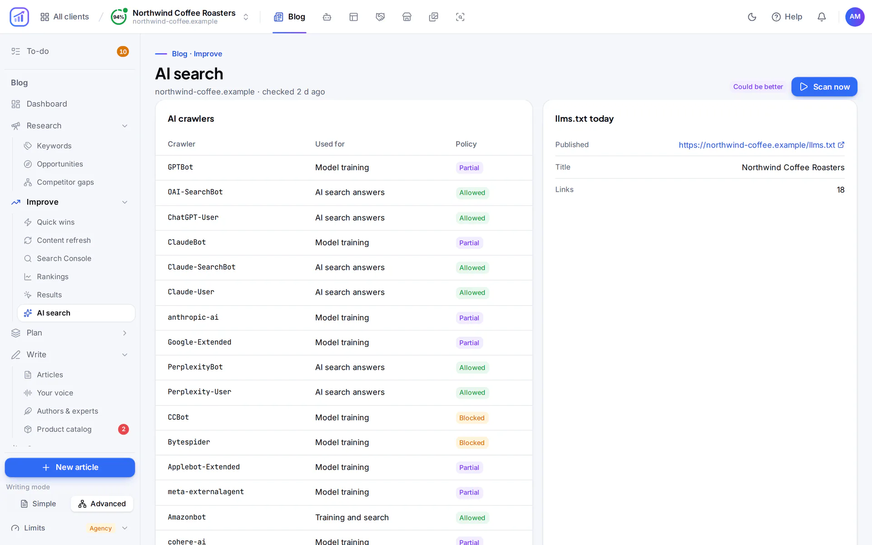872x545 pixels.
Task: Click the Product catalog red badge 2
Action: pyautogui.click(x=124, y=429)
